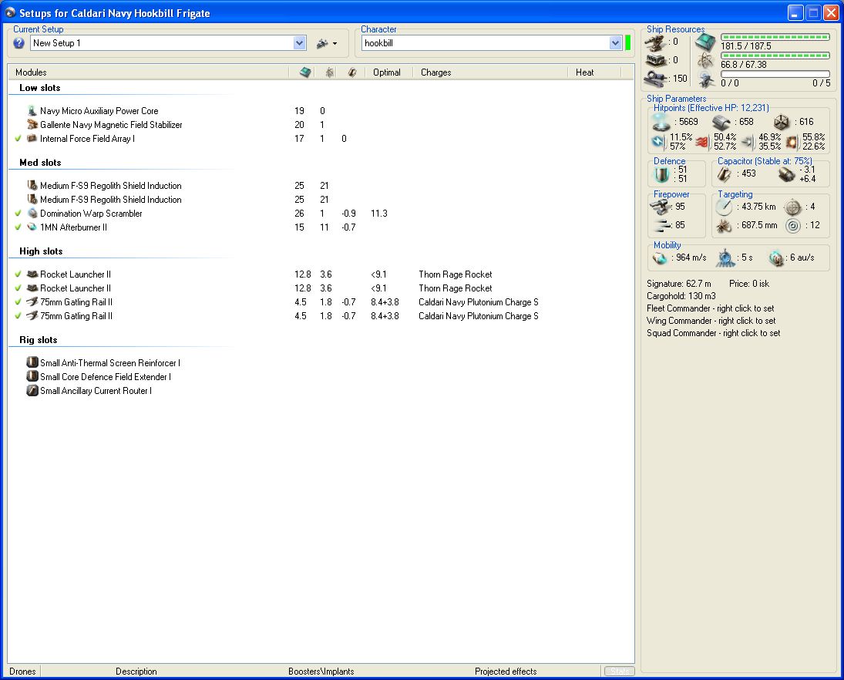Click the Cargohold: 130 m3 text
The width and height of the screenshot is (844, 680).
681,296
